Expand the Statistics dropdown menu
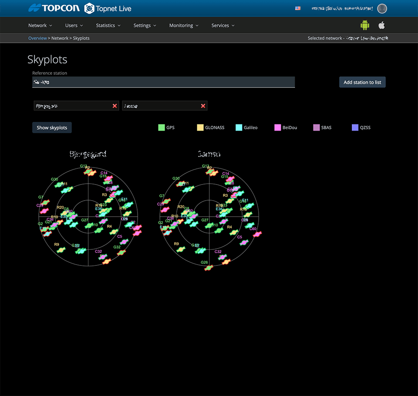This screenshot has height=396, width=418. 108,26
